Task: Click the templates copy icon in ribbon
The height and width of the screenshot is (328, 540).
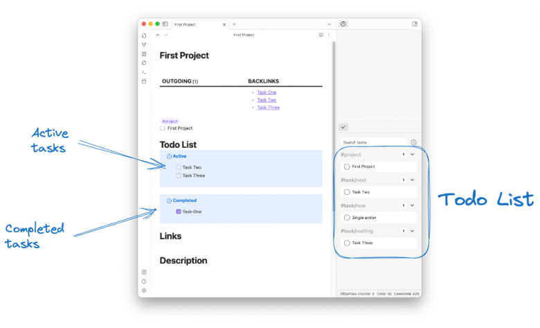Action: click(144, 63)
